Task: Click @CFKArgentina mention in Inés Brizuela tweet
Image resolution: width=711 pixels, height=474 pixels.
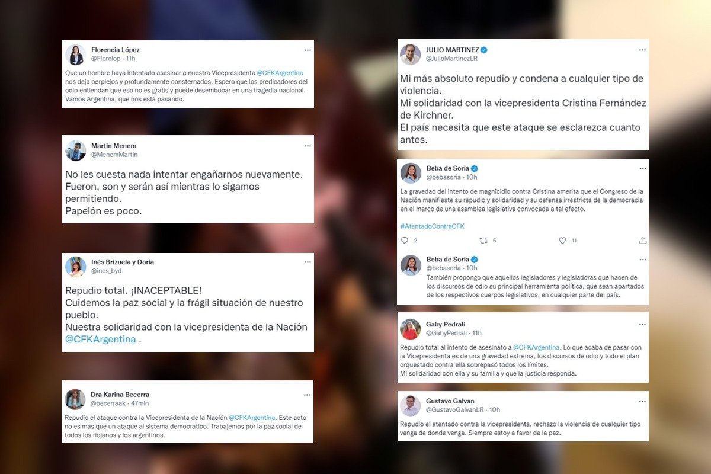Action: (101, 339)
